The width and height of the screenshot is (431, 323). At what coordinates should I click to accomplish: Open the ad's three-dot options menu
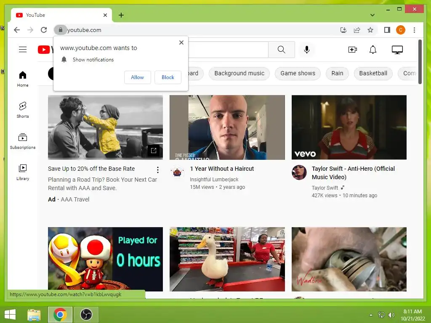point(158,170)
